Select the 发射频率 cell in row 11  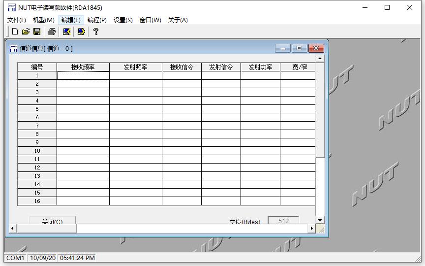pyautogui.click(x=136, y=159)
